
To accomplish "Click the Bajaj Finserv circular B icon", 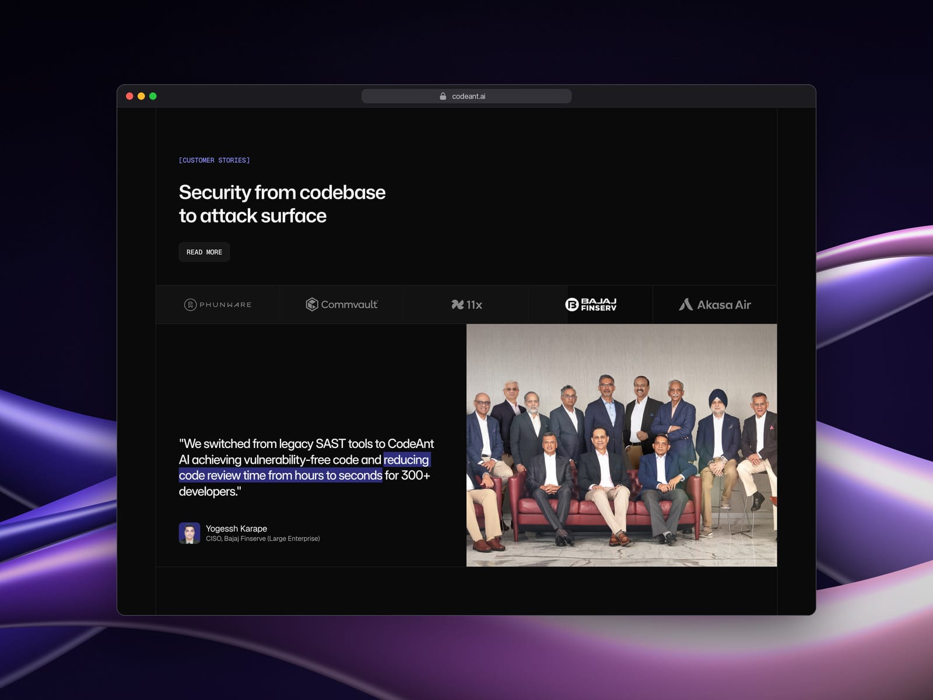I will click(x=572, y=304).
